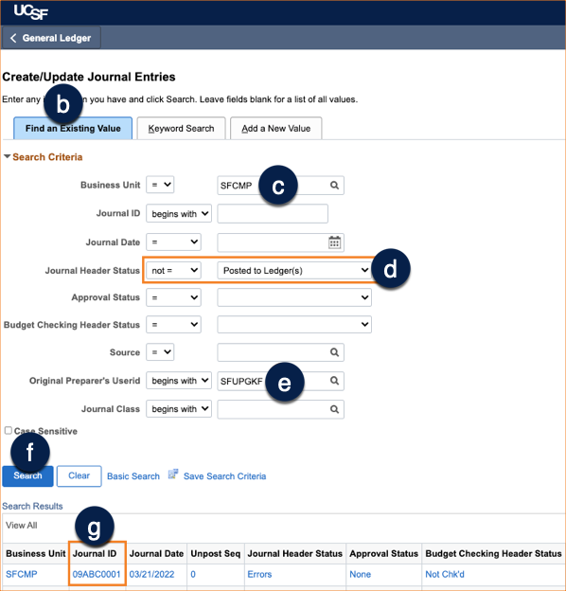Click the Clear button

coord(80,476)
